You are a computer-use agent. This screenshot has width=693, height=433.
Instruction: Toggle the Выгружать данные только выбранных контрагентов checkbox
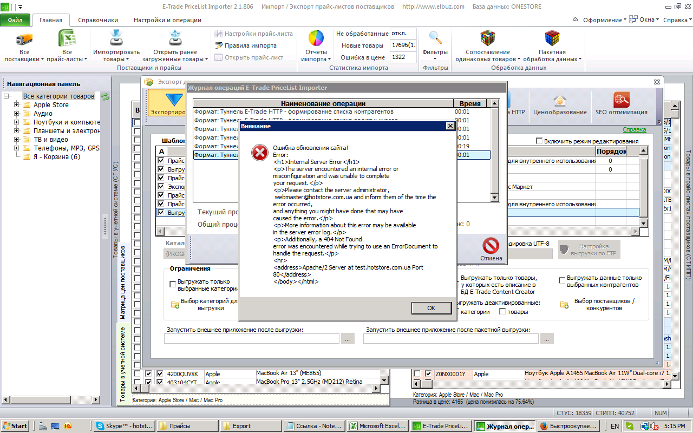point(563,280)
